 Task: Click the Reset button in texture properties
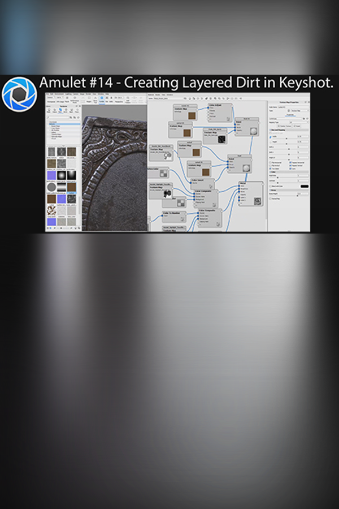click(297, 126)
